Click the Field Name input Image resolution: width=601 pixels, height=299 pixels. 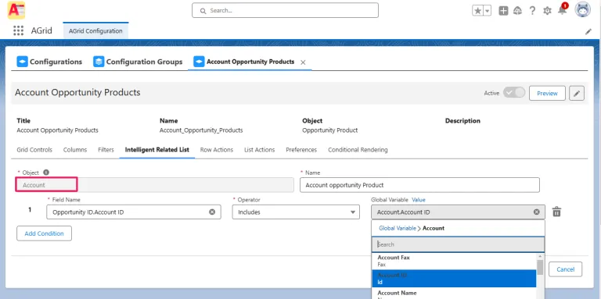134,212
